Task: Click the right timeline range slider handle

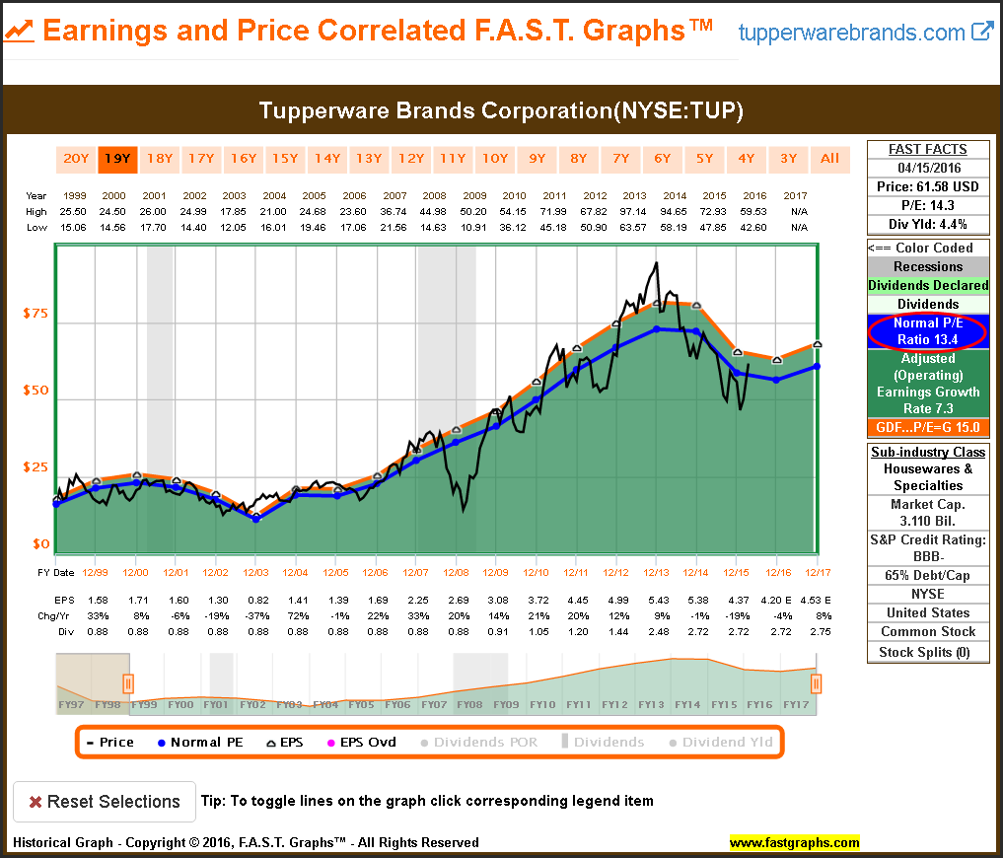Action: [x=816, y=682]
